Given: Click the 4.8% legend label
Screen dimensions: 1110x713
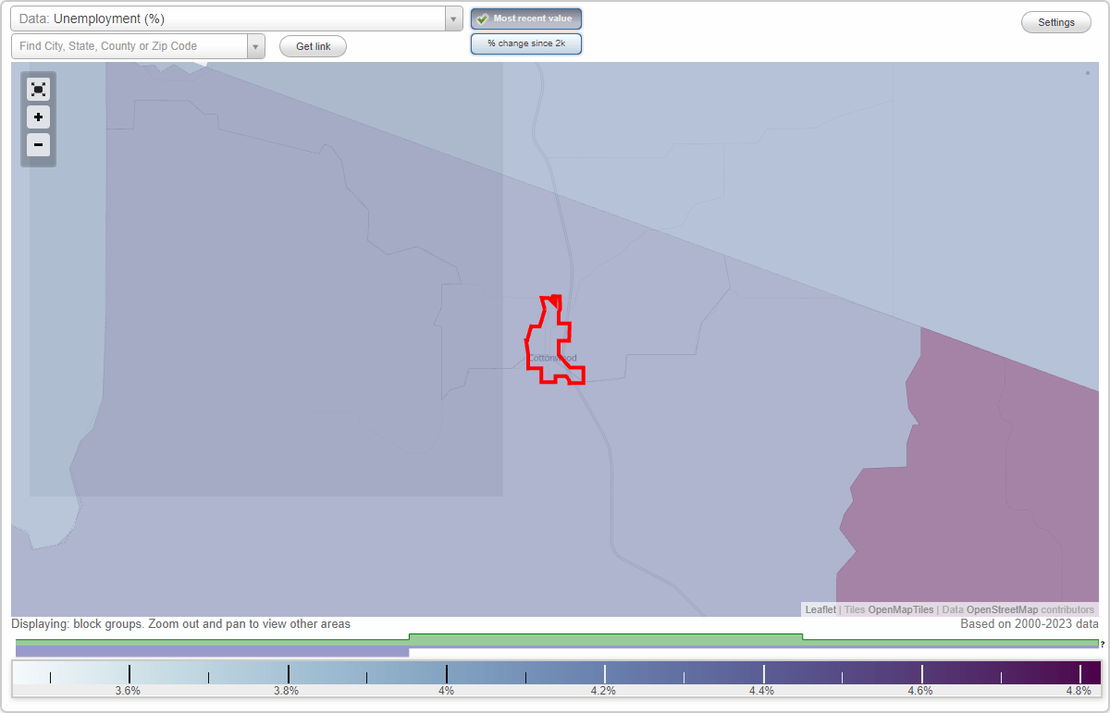Looking at the screenshot, I should 1079,690.
